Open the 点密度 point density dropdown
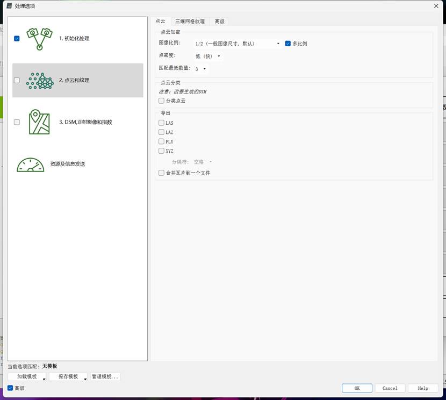This screenshot has width=446, height=400. tap(208, 56)
